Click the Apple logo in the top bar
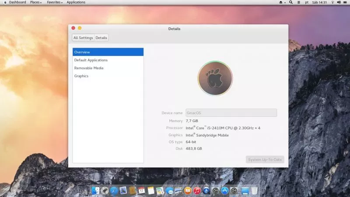Viewport: 350px width, 197px height. tap(5, 2)
